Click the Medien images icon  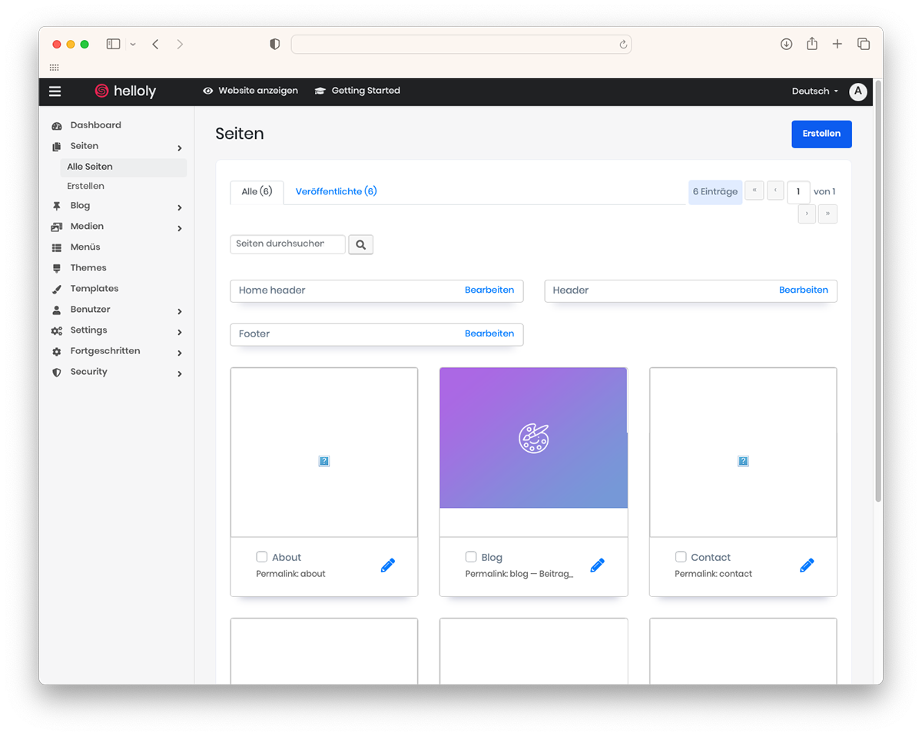coord(57,227)
